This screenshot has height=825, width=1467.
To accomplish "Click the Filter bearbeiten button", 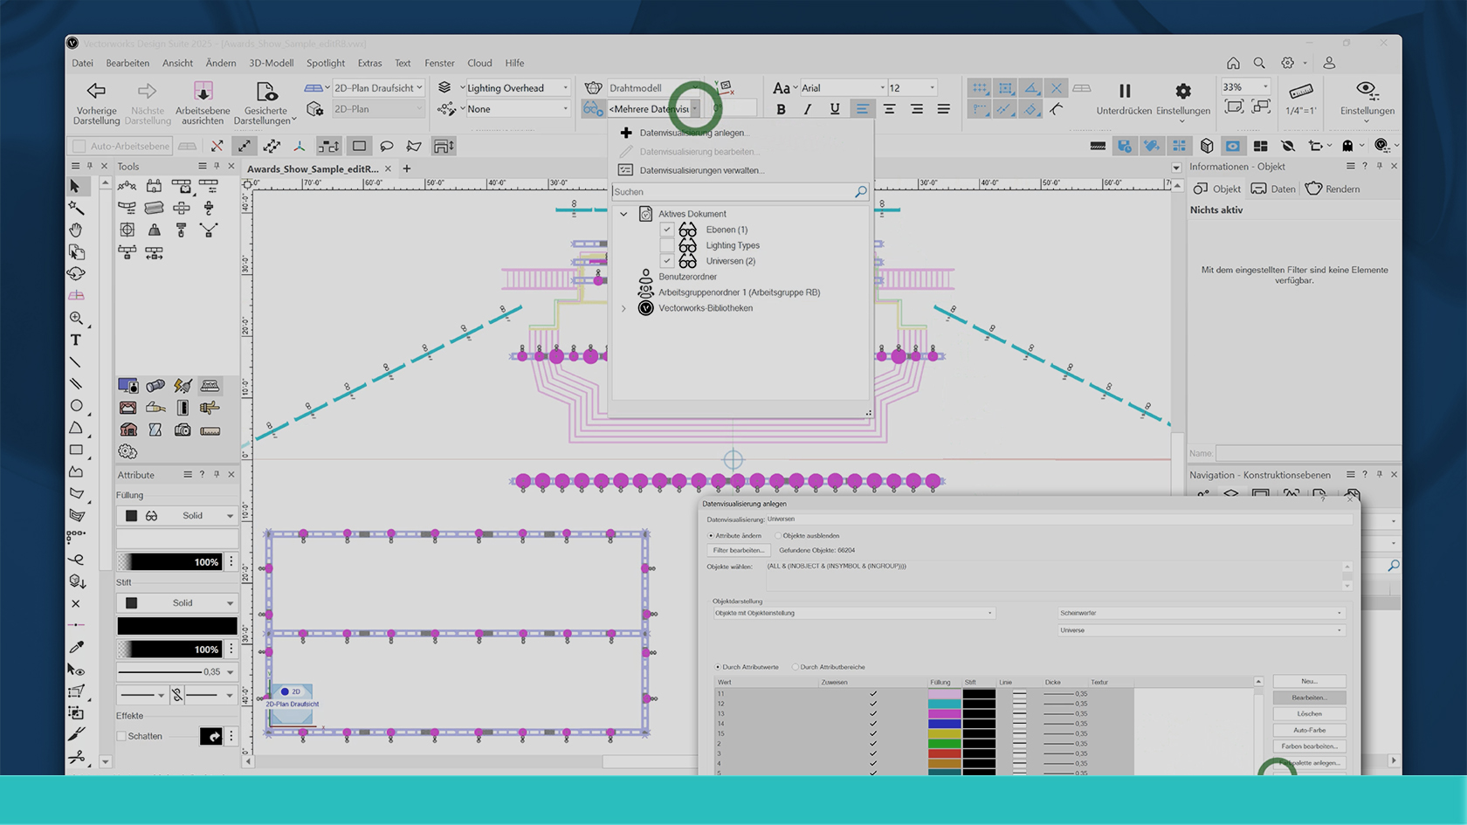I will coord(738,550).
